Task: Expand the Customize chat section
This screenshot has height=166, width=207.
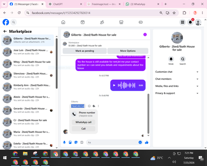Action: (x=177, y=72)
